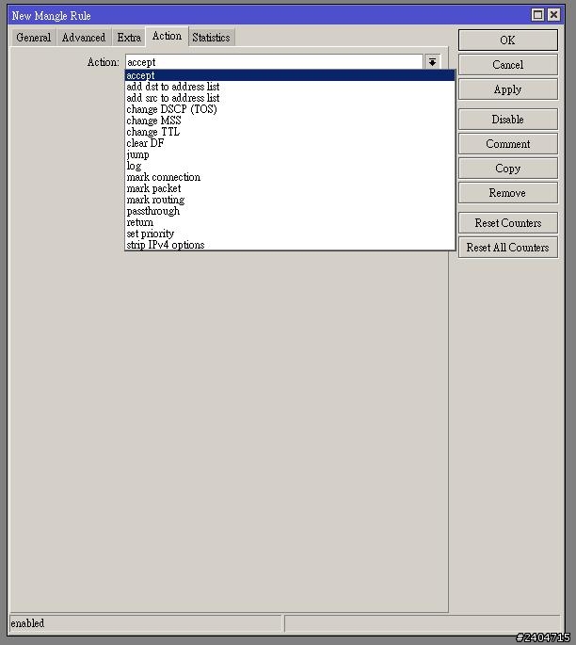Select 'change DSCP (TOS)' action

pos(290,109)
